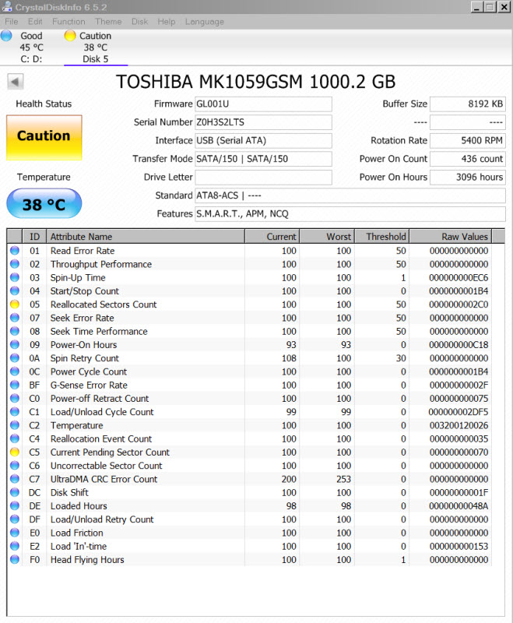
Task: Click the status orb for Reallocation Event Count
Action: (15, 438)
